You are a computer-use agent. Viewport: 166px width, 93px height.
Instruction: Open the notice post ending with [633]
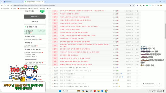pos(74,33)
